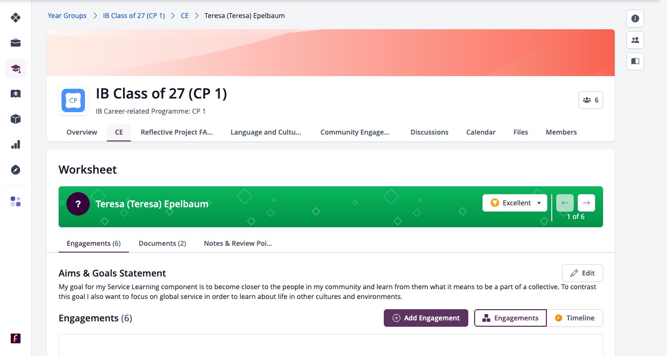This screenshot has height=356, width=667.
Task: Open the Year Groups breadcrumb link
Action: [x=67, y=16]
